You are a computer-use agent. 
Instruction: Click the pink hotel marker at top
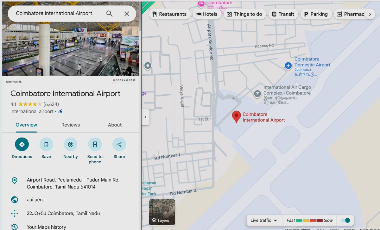pos(201,4)
